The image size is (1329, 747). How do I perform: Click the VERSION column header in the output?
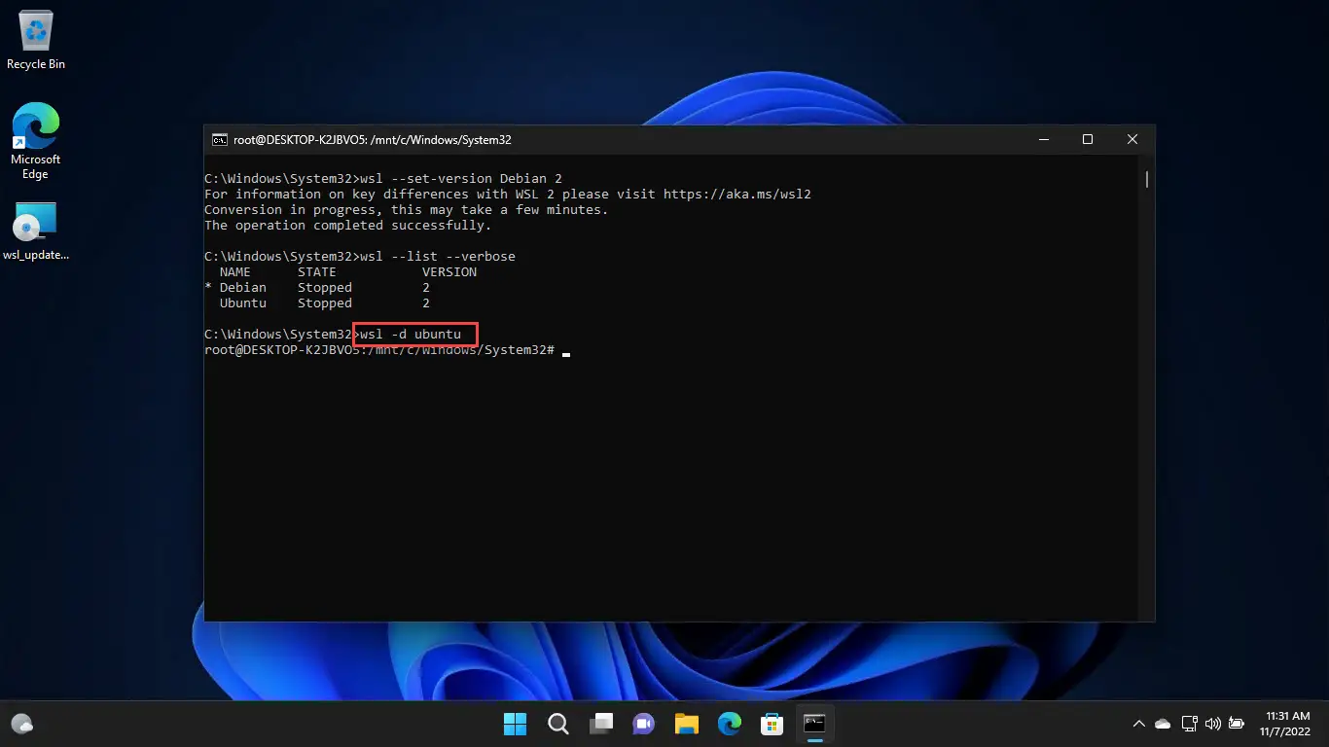point(449,272)
